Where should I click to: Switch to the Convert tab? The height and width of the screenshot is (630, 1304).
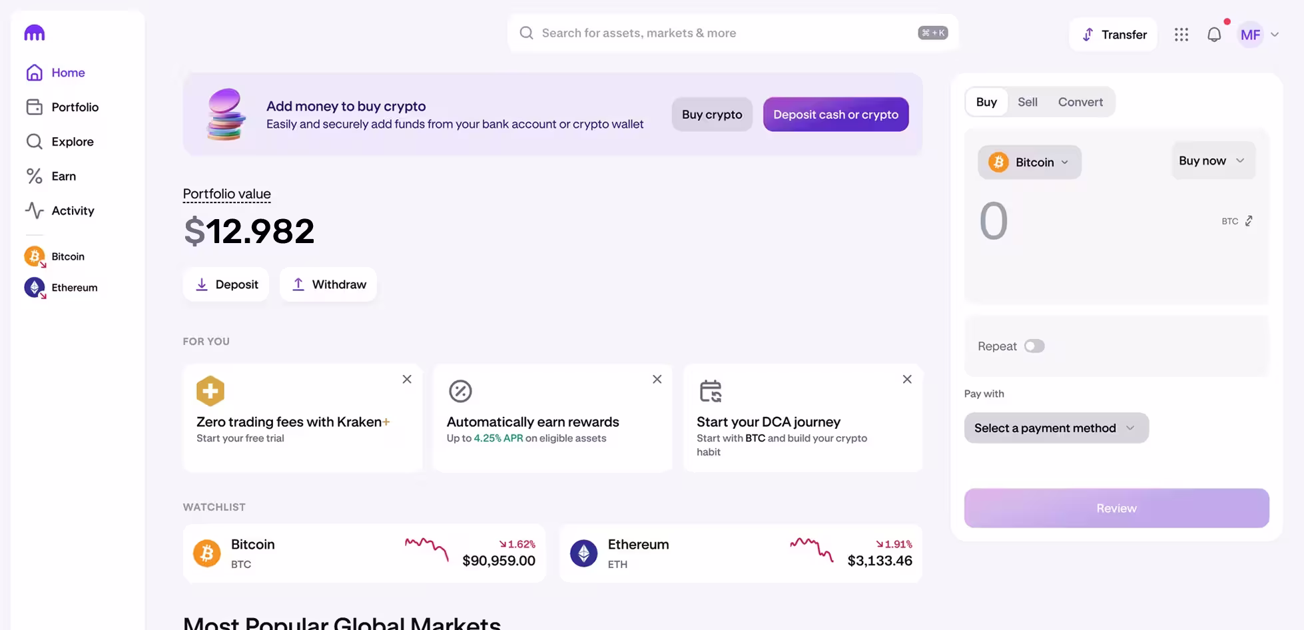tap(1080, 102)
